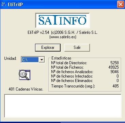The width and height of the screenshot is (125, 123).
Task: Click the magnifier scan icon
Action: click(x=25, y=75)
